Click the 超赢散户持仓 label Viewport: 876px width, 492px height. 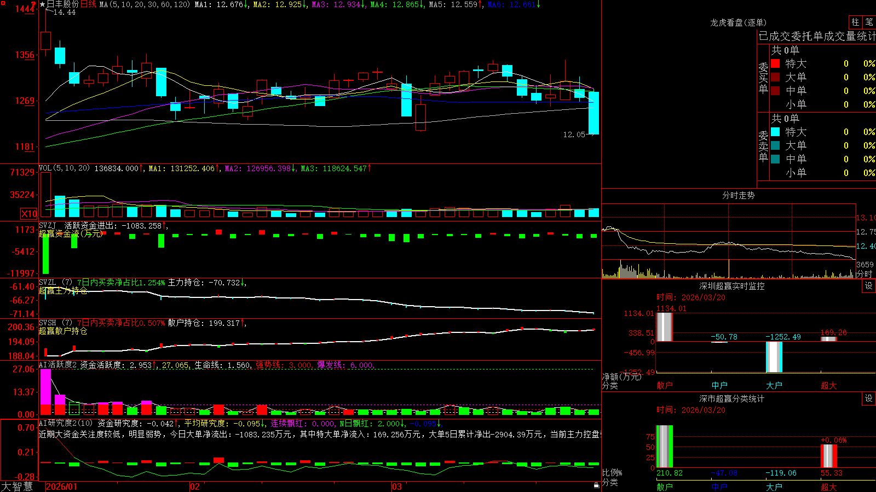pos(63,331)
